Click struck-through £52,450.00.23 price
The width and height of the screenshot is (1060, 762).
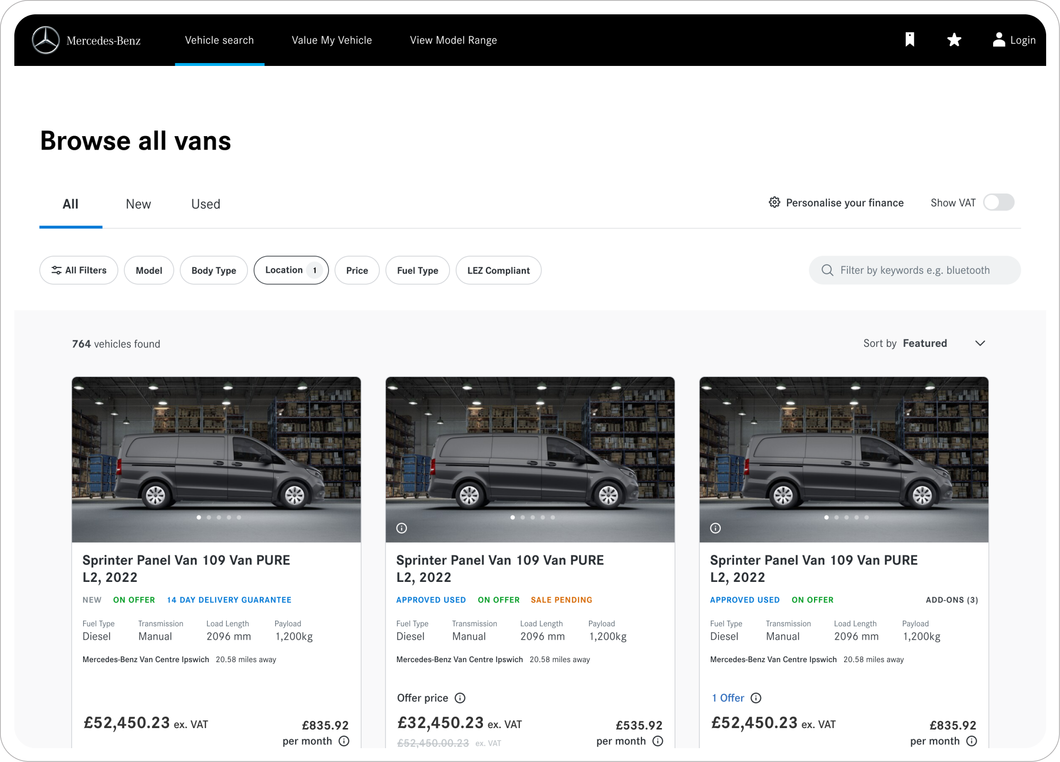[433, 743]
